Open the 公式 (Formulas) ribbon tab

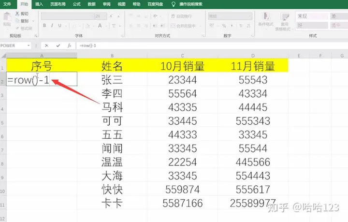click(x=76, y=4)
